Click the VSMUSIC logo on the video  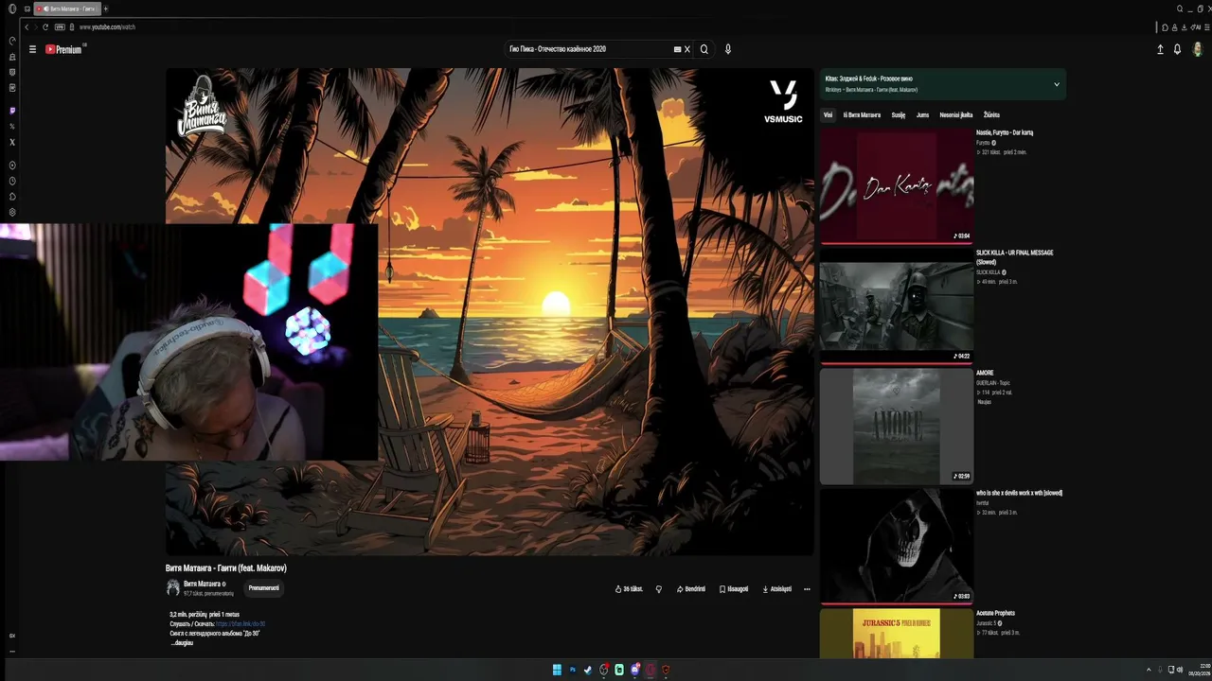pyautogui.click(x=783, y=102)
